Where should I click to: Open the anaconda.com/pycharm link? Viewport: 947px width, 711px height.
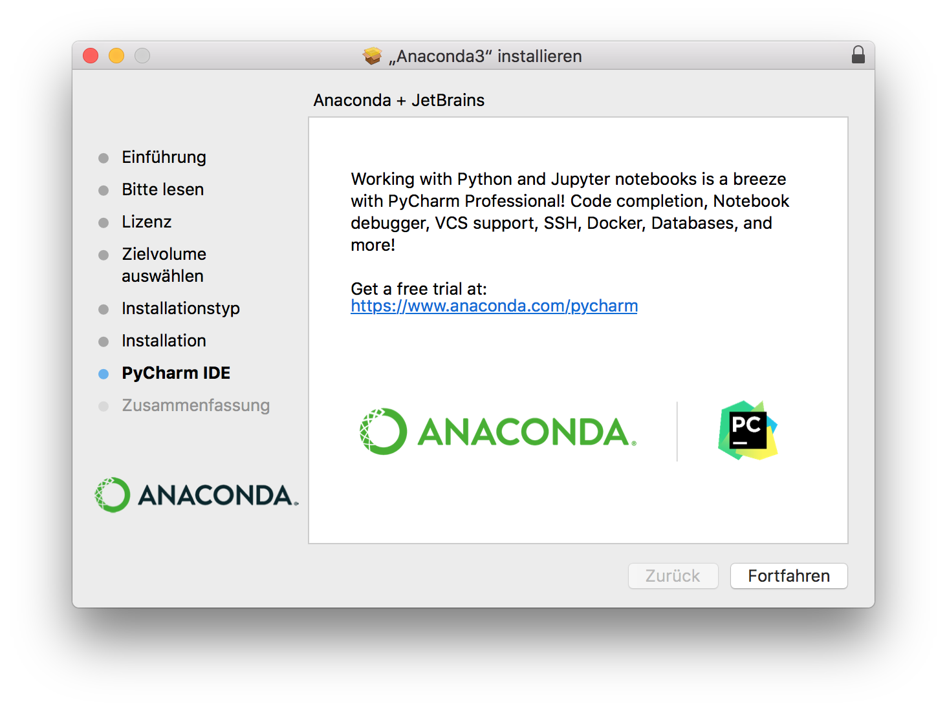click(x=494, y=306)
